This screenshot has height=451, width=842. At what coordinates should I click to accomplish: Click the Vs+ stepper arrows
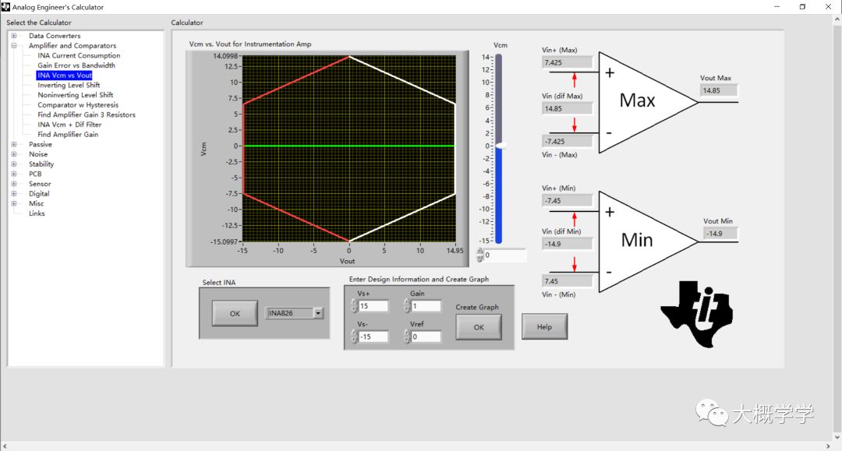[354, 305]
